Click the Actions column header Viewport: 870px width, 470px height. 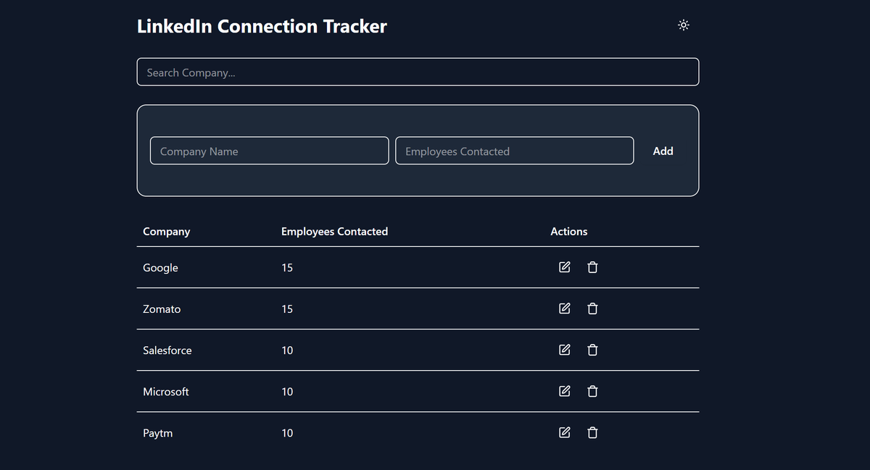568,231
